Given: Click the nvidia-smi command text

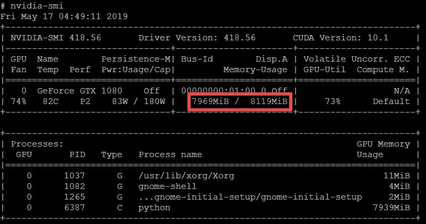Looking at the screenshot, I should coord(37,6).
